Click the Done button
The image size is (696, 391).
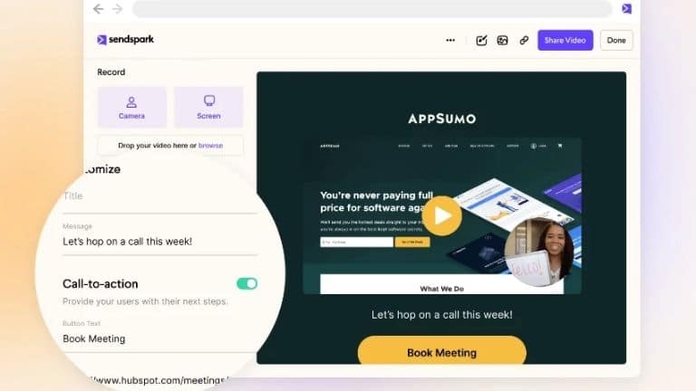tap(616, 41)
